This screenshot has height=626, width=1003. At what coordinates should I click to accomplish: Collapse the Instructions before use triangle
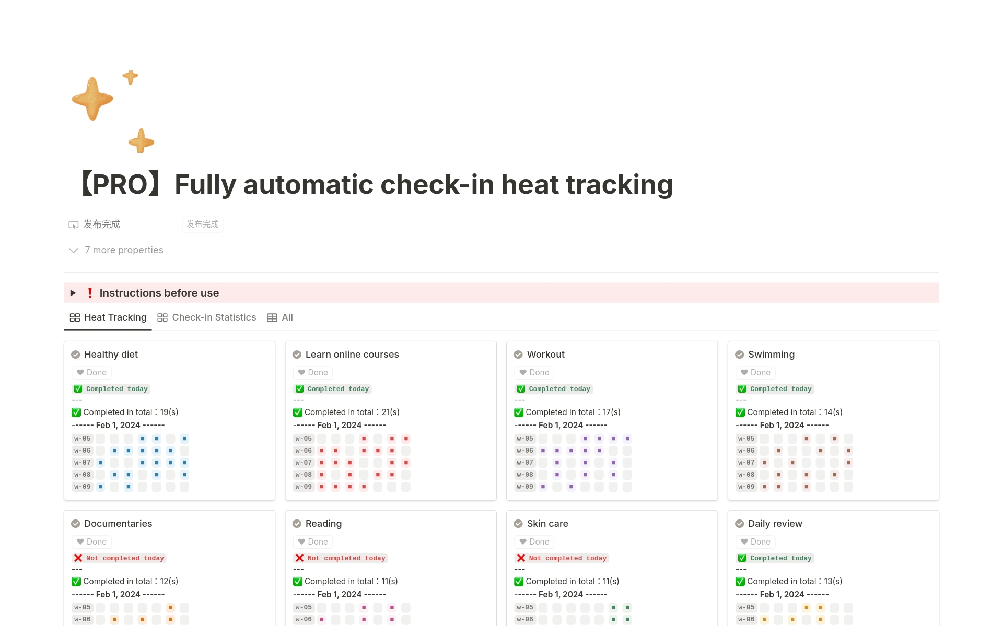[73, 293]
